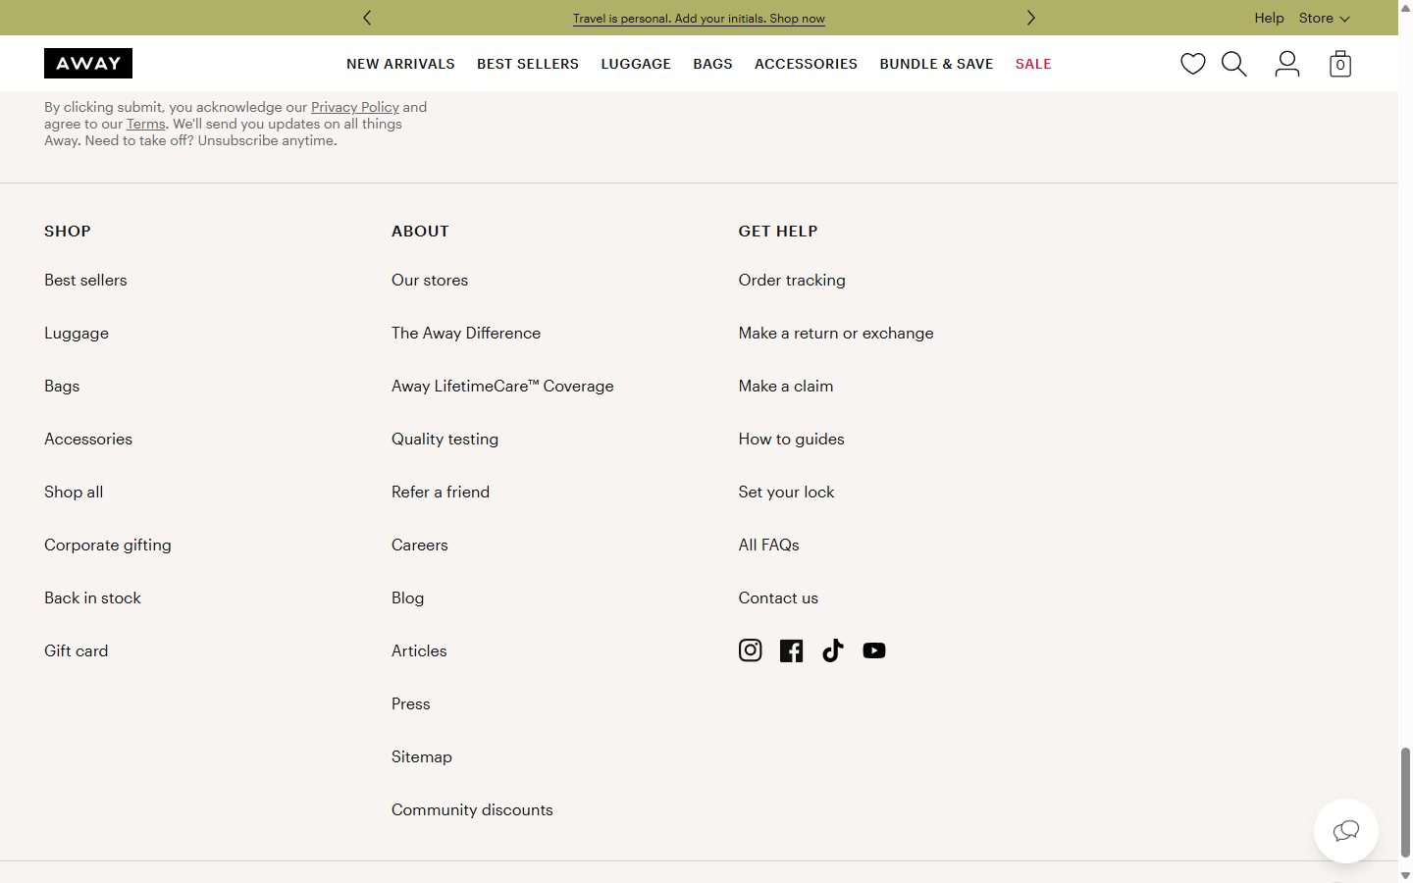
Task: Open Community discounts page
Action: (x=472, y=809)
